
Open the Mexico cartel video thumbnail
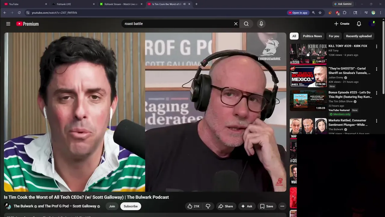(x=308, y=77)
